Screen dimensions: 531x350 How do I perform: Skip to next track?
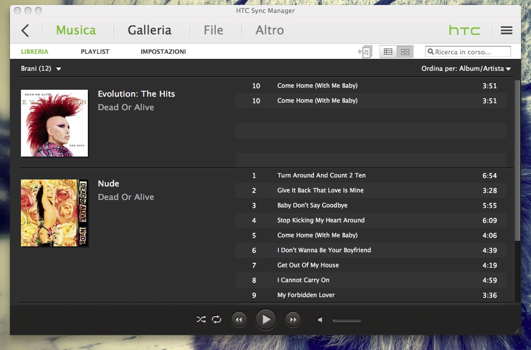(x=293, y=320)
